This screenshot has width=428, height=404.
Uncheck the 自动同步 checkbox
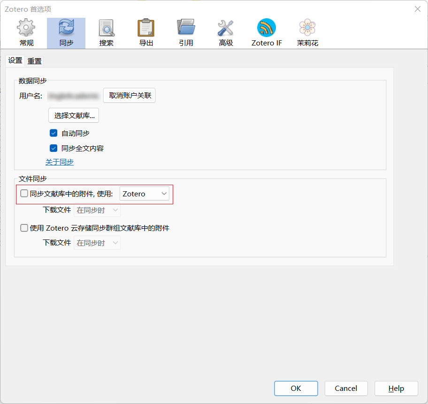[53, 133]
